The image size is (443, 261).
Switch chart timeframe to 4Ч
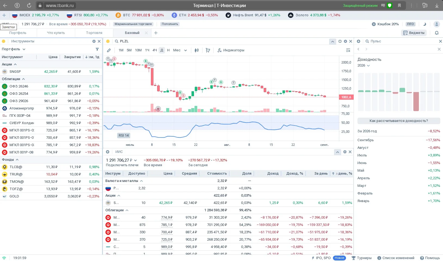(154, 50)
